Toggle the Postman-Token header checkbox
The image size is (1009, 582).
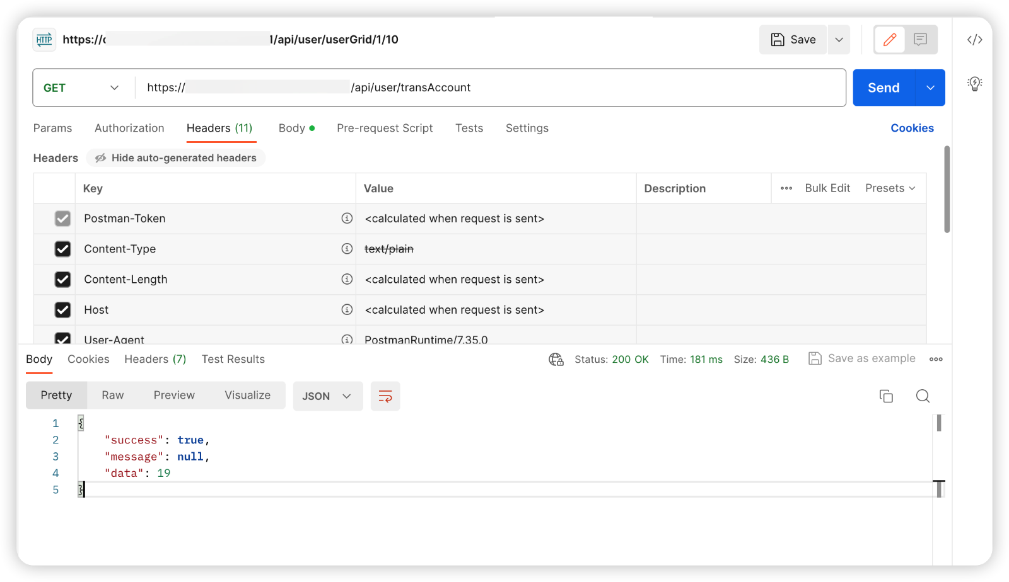[x=62, y=219]
